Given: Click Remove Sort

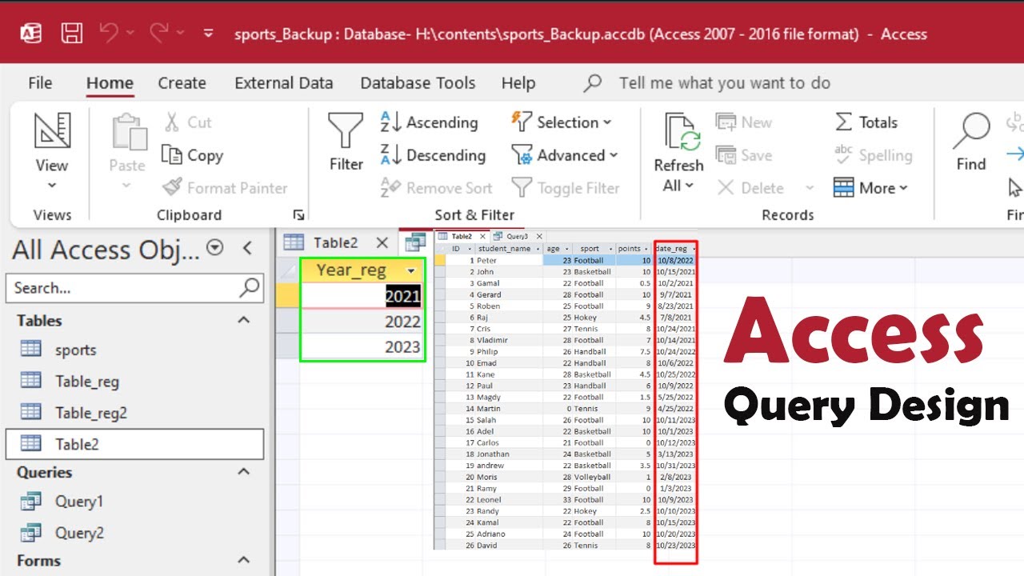Looking at the screenshot, I should pyautogui.click(x=437, y=188).
